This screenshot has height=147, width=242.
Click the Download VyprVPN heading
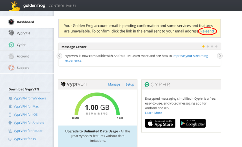pyautogui.click(x=24, y=89)
